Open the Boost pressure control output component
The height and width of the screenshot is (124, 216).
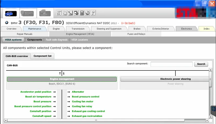tap(86, 97)
